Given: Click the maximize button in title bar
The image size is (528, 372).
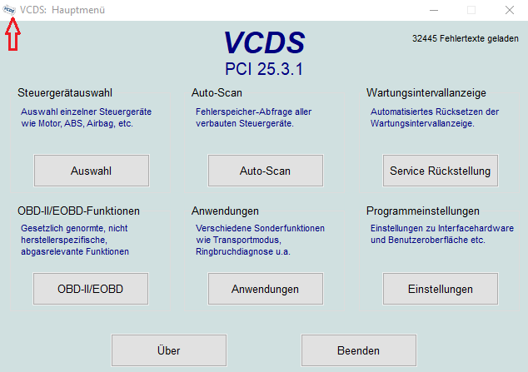Looking at the screenshot, I should click(x=471, y=10).
